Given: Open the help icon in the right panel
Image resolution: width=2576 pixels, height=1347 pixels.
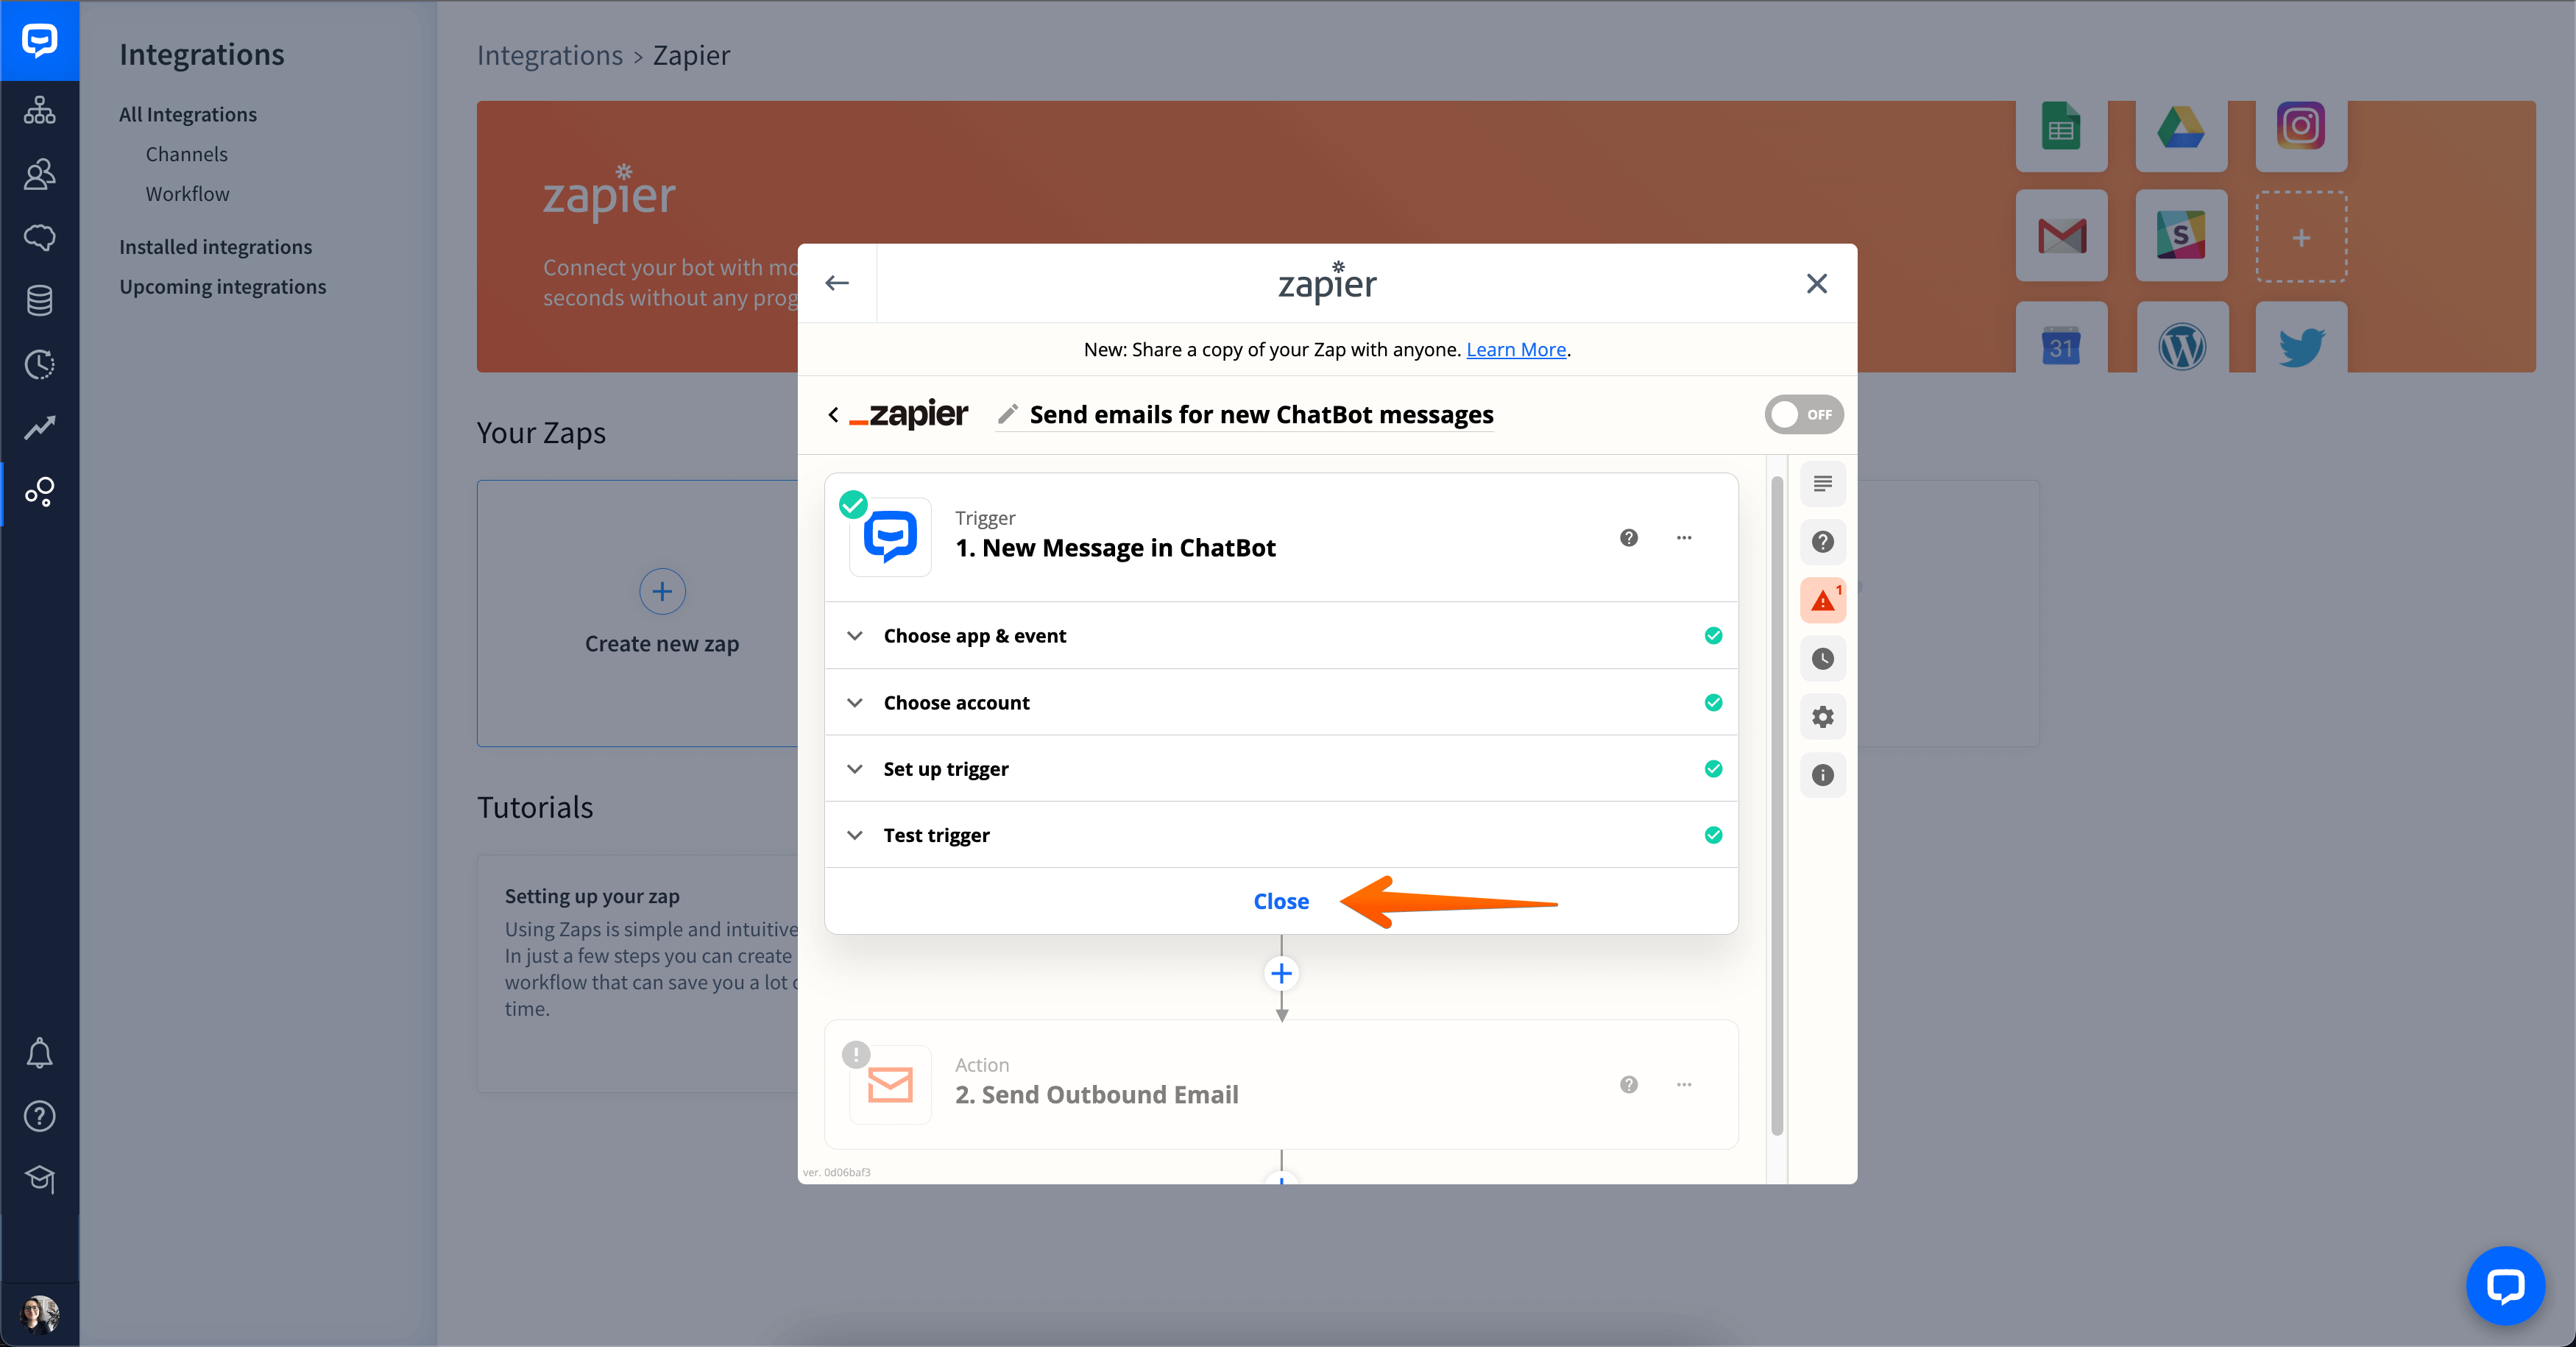Looking at the screenshot, I should [x=1823, y=542].
